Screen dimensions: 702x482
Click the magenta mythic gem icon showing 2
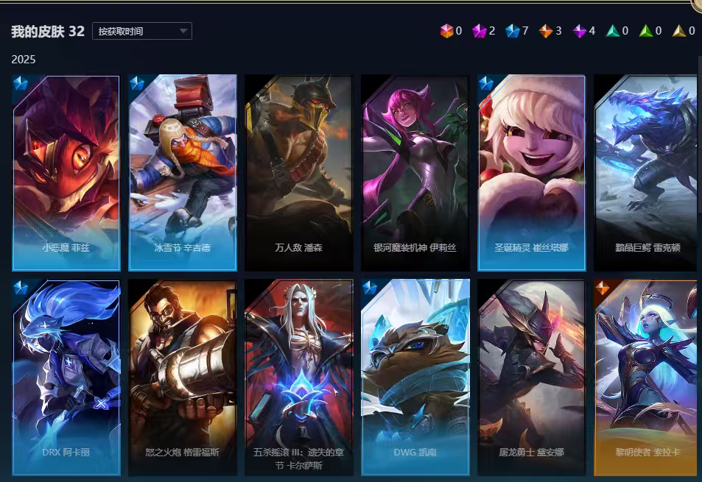click(479, 31)
